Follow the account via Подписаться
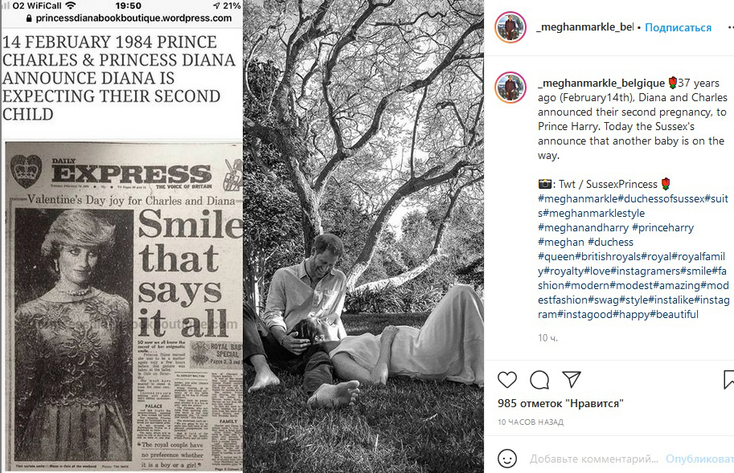Viewport: 734px width, 473px height. coord(678,27)
